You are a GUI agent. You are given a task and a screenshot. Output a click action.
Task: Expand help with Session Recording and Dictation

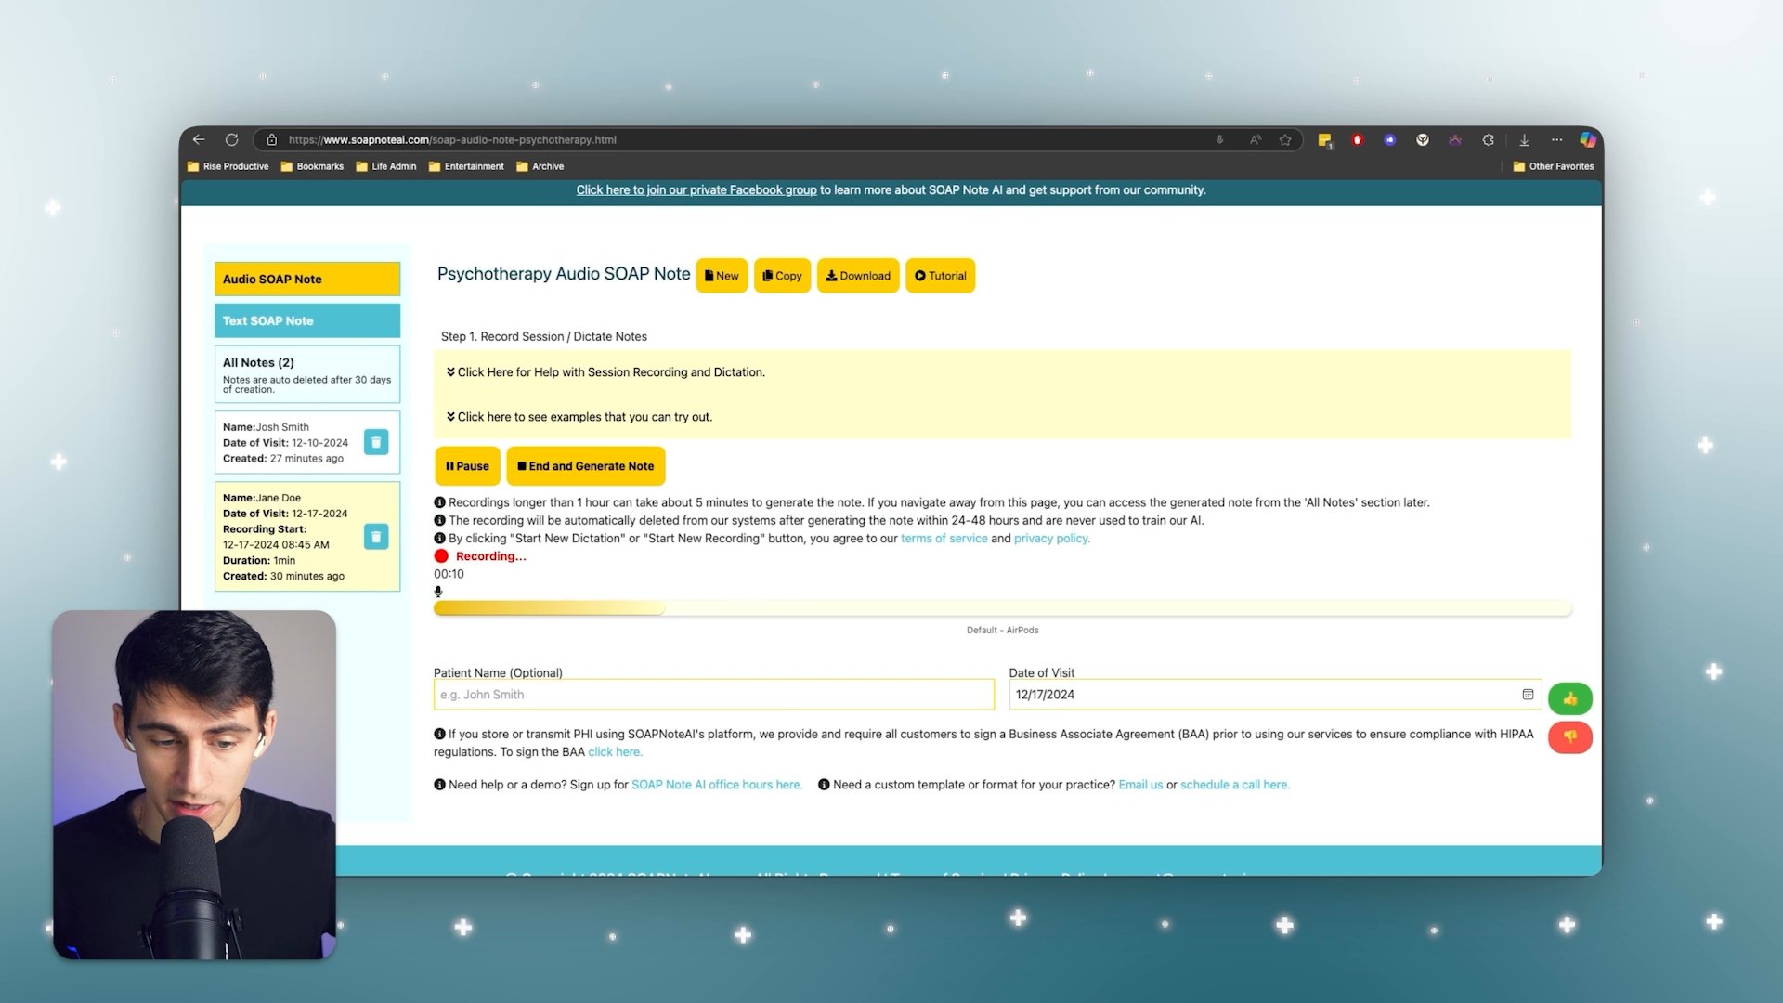click(610, 372)
